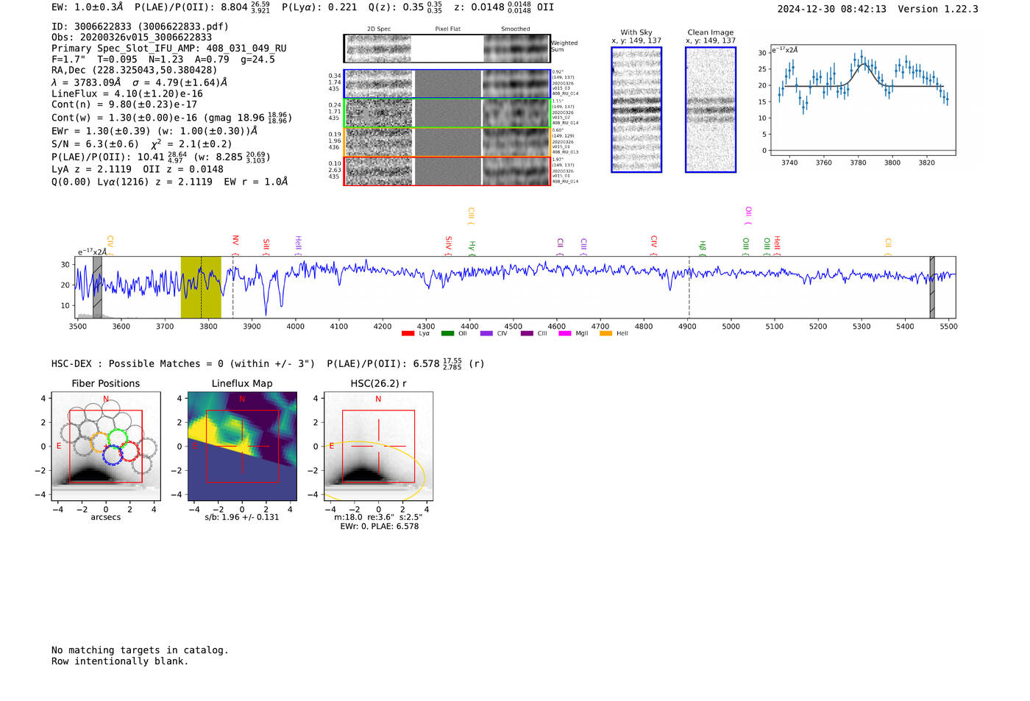
Task: Select the With Sky cutout image
Action: click(x=636, y=110)
